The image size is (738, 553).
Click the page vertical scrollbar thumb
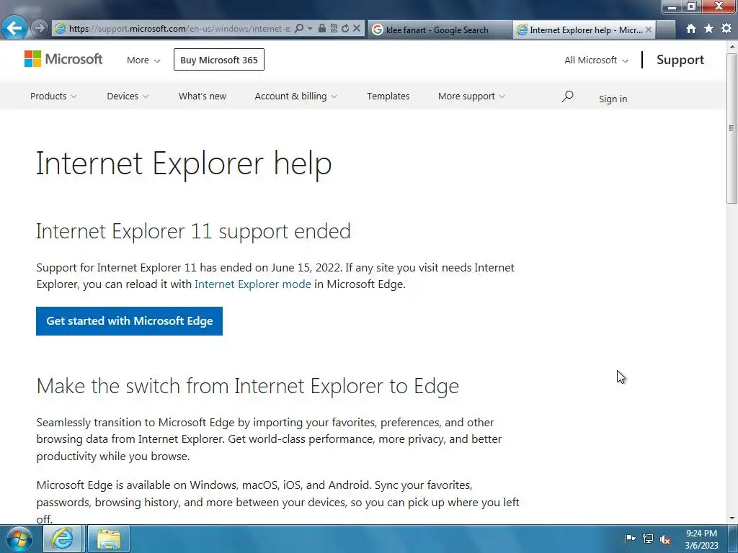732,128
